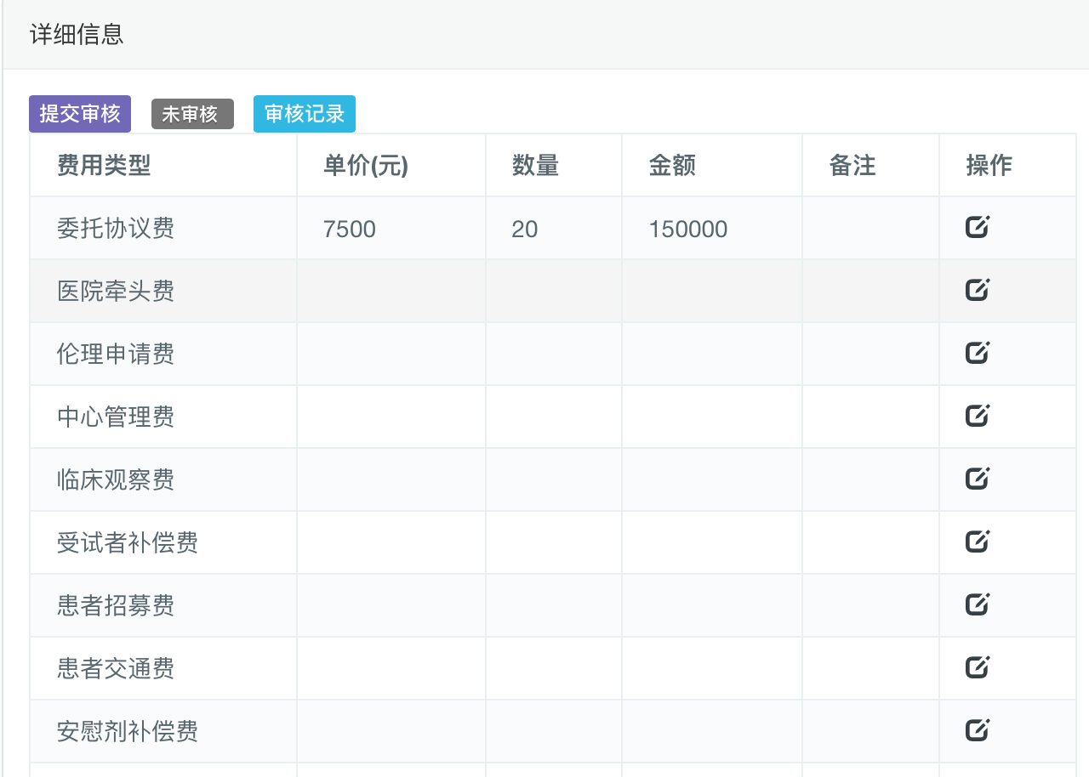Click the 患者交通费 cell
This screenshot has width=1089, height=777.
click(x=163, y=668)
